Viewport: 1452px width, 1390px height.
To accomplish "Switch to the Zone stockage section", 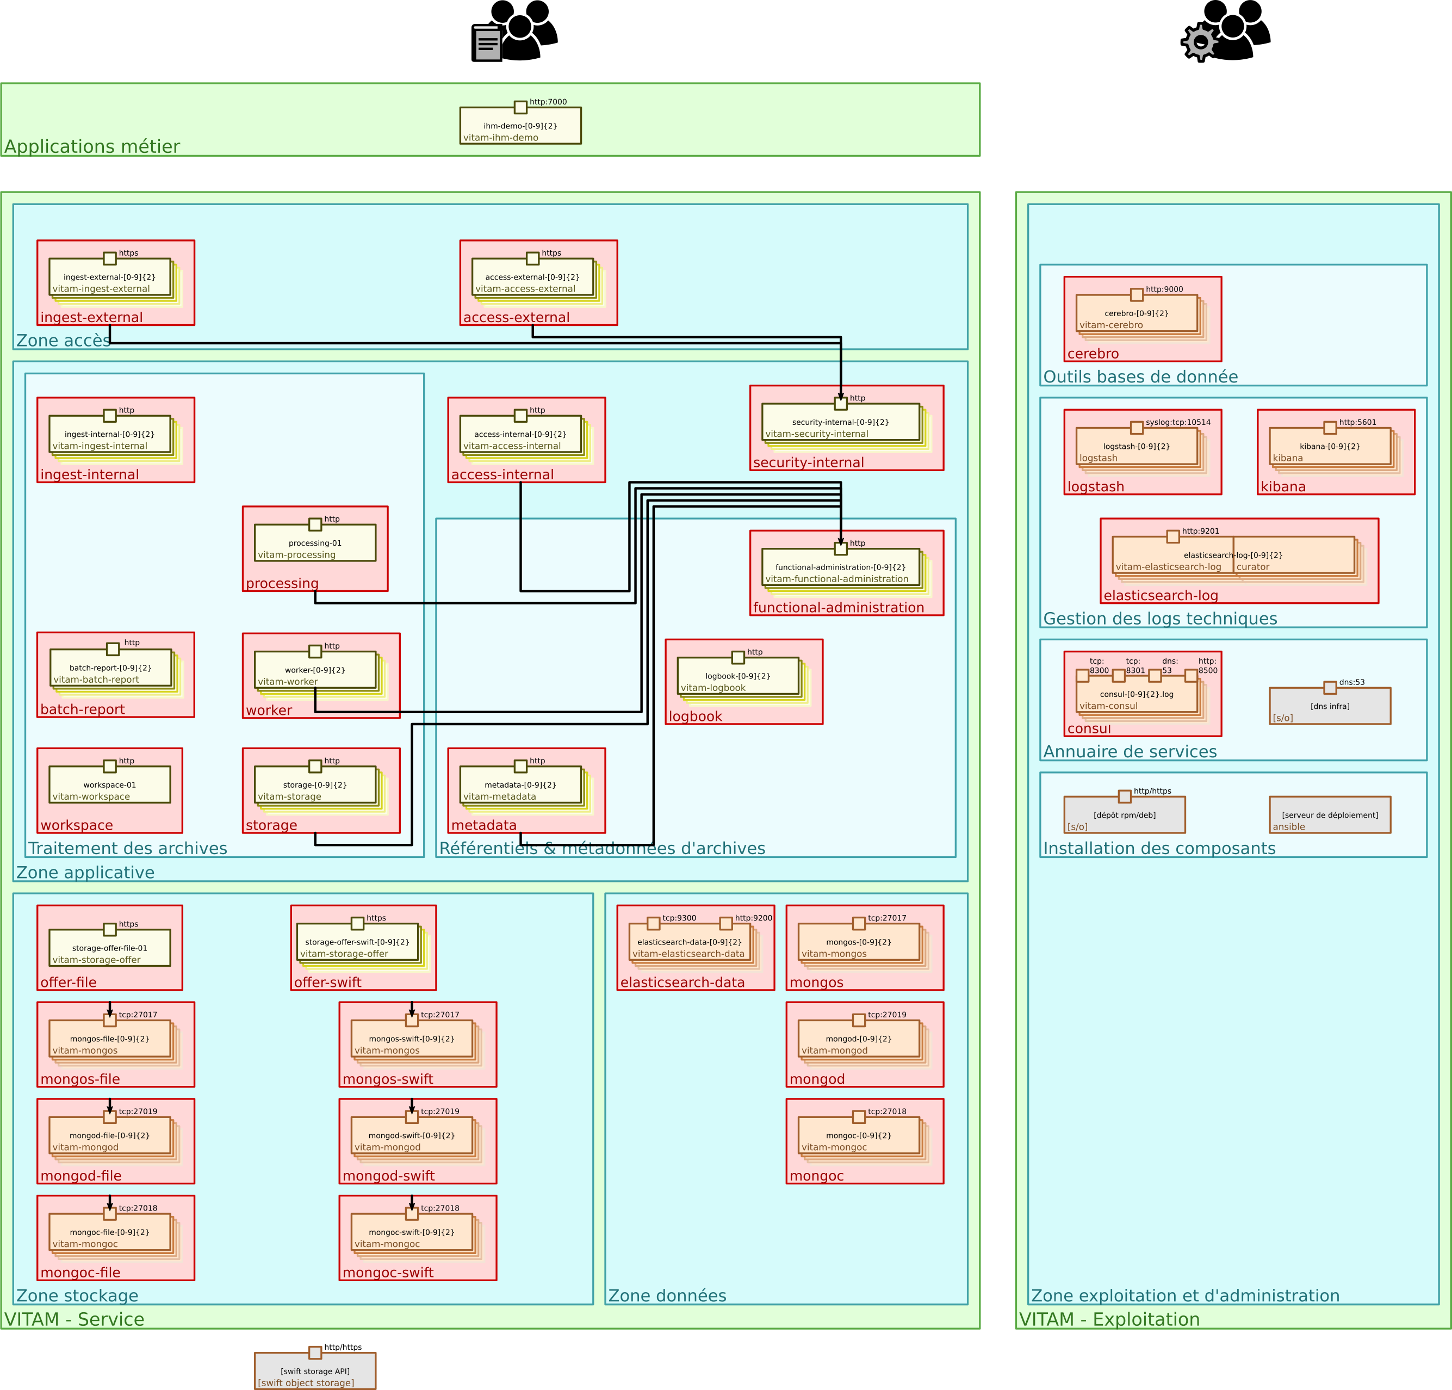I will (x=78, y=1295).
